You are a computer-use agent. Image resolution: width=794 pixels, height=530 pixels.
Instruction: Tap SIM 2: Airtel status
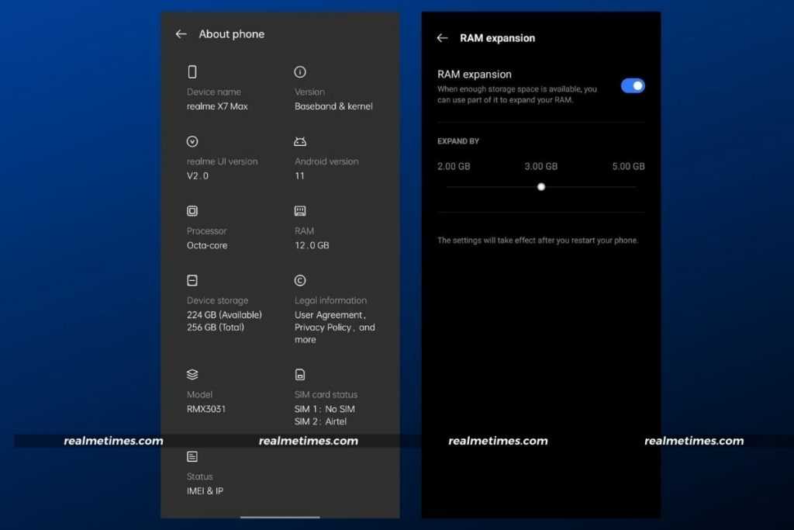320,421
